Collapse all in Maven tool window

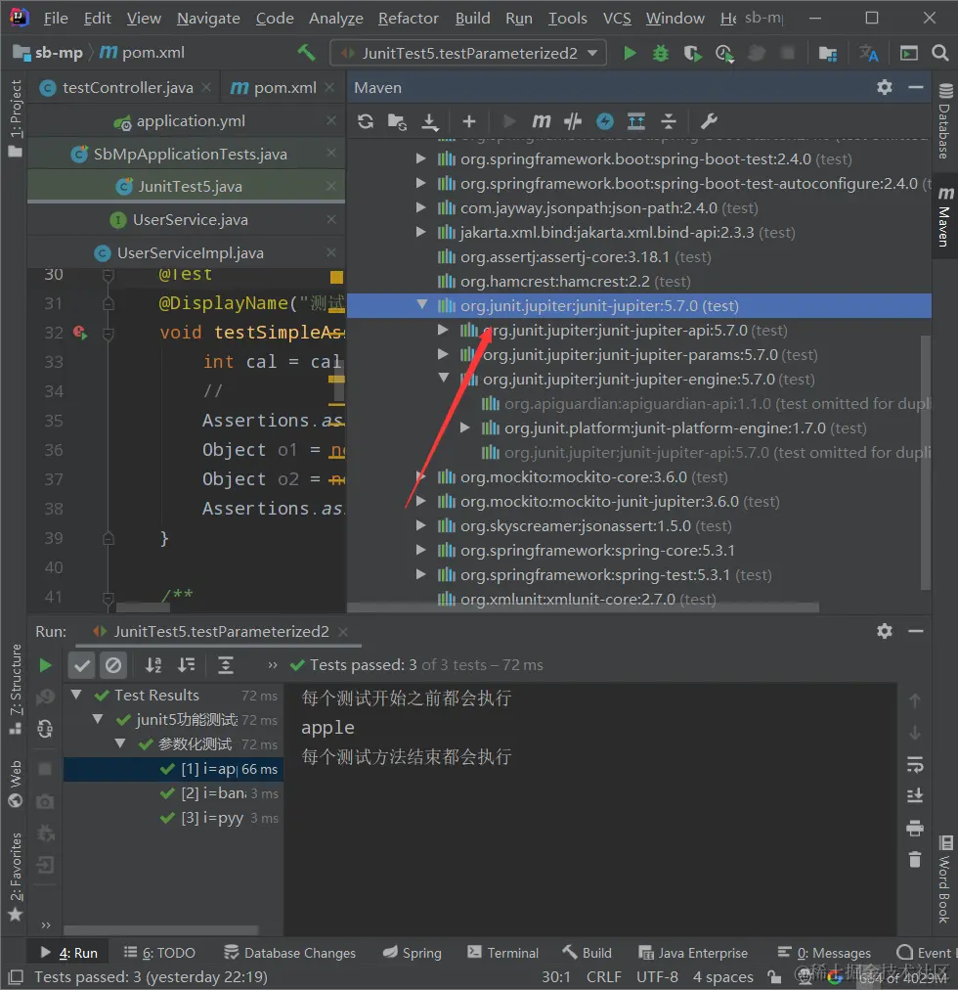(669, 120)
